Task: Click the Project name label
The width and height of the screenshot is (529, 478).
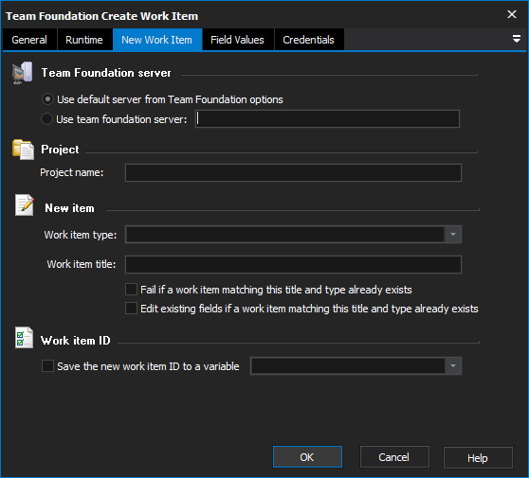Action: (x=71, y=172)
